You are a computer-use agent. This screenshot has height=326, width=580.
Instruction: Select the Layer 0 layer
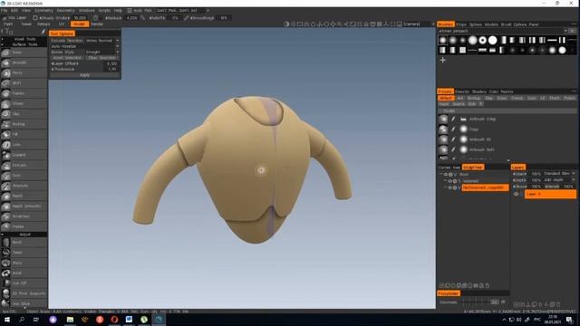coord(550,194)
